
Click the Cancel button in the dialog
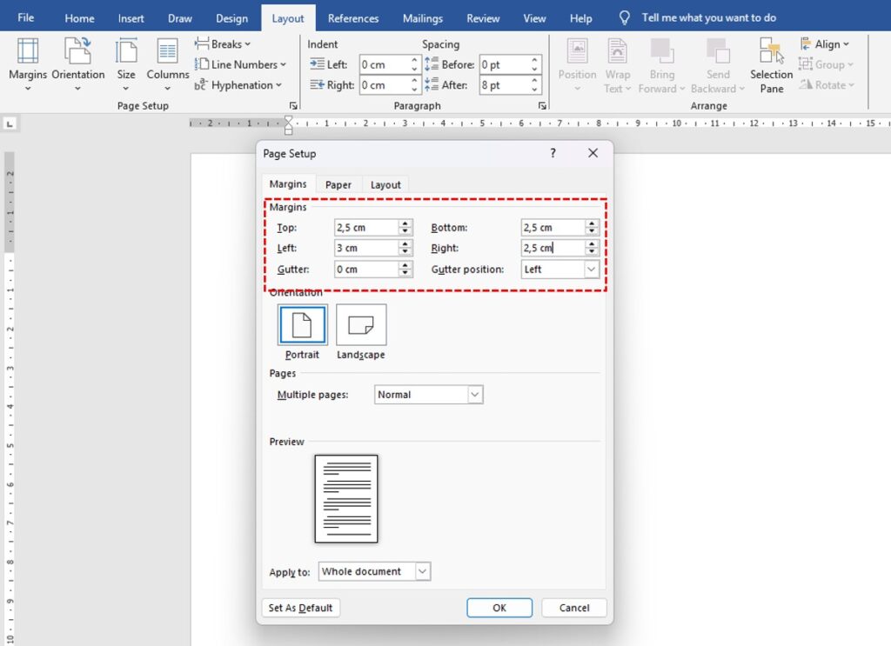[574, 608]
